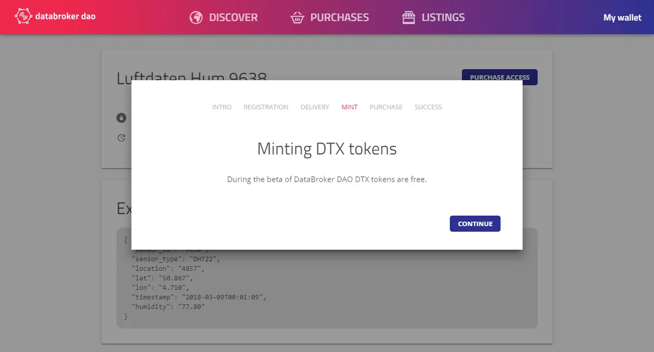
Task: Click the Purchases basket icon
Action: (297, 18)
